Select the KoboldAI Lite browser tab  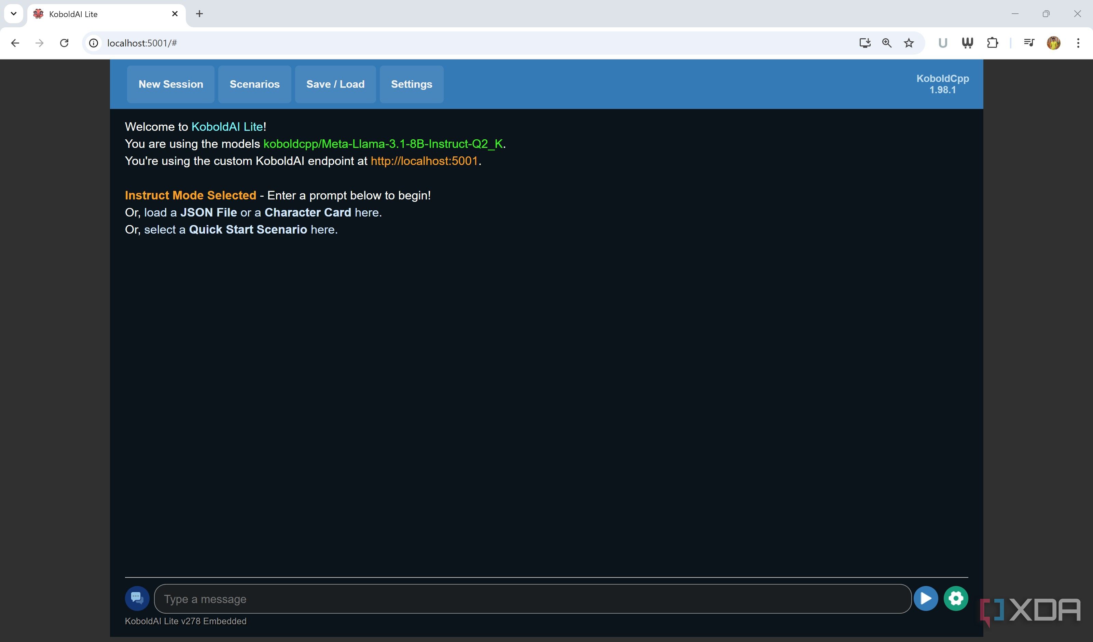coord(106,14)
